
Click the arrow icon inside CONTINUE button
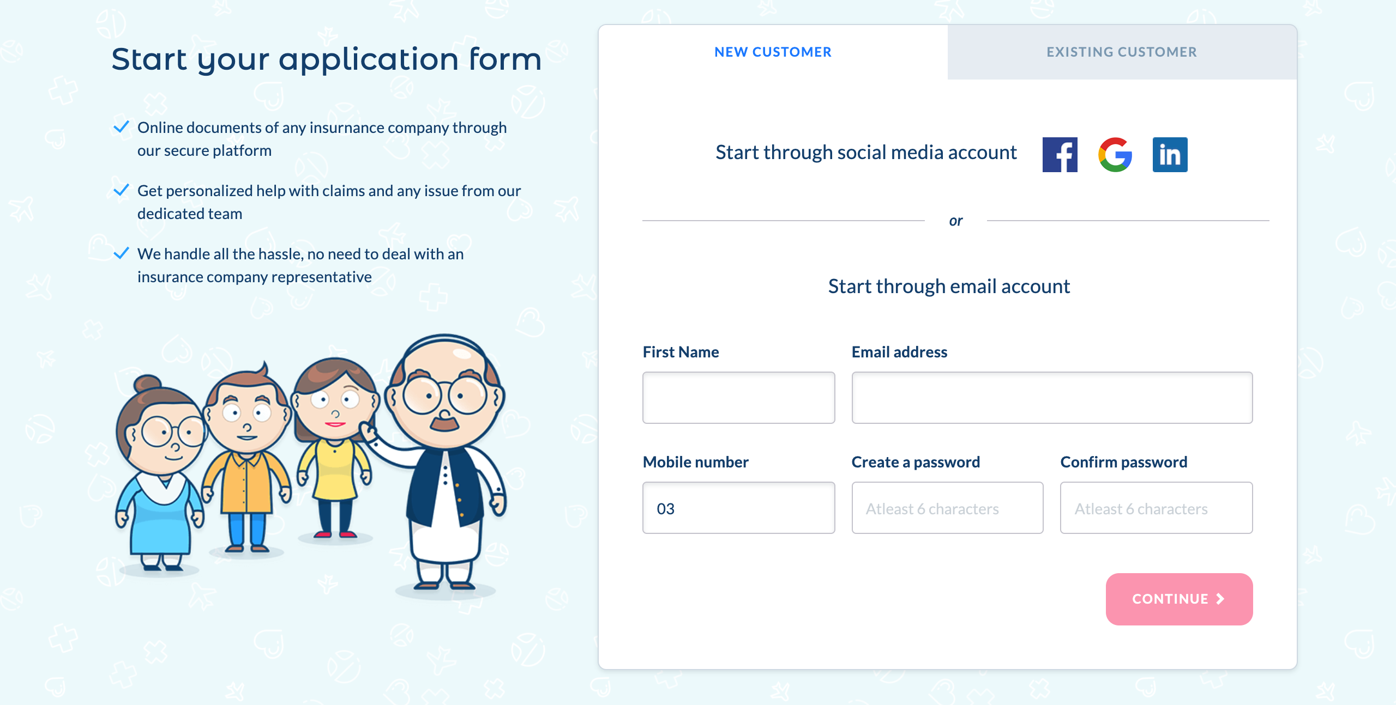[x=1220, y=598]
